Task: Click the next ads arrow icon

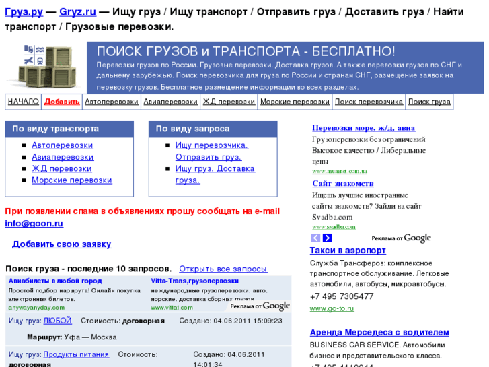Action: coord(327,238)
